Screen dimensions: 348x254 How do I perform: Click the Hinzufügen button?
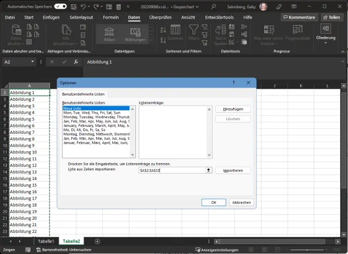[x=233, y=109]
